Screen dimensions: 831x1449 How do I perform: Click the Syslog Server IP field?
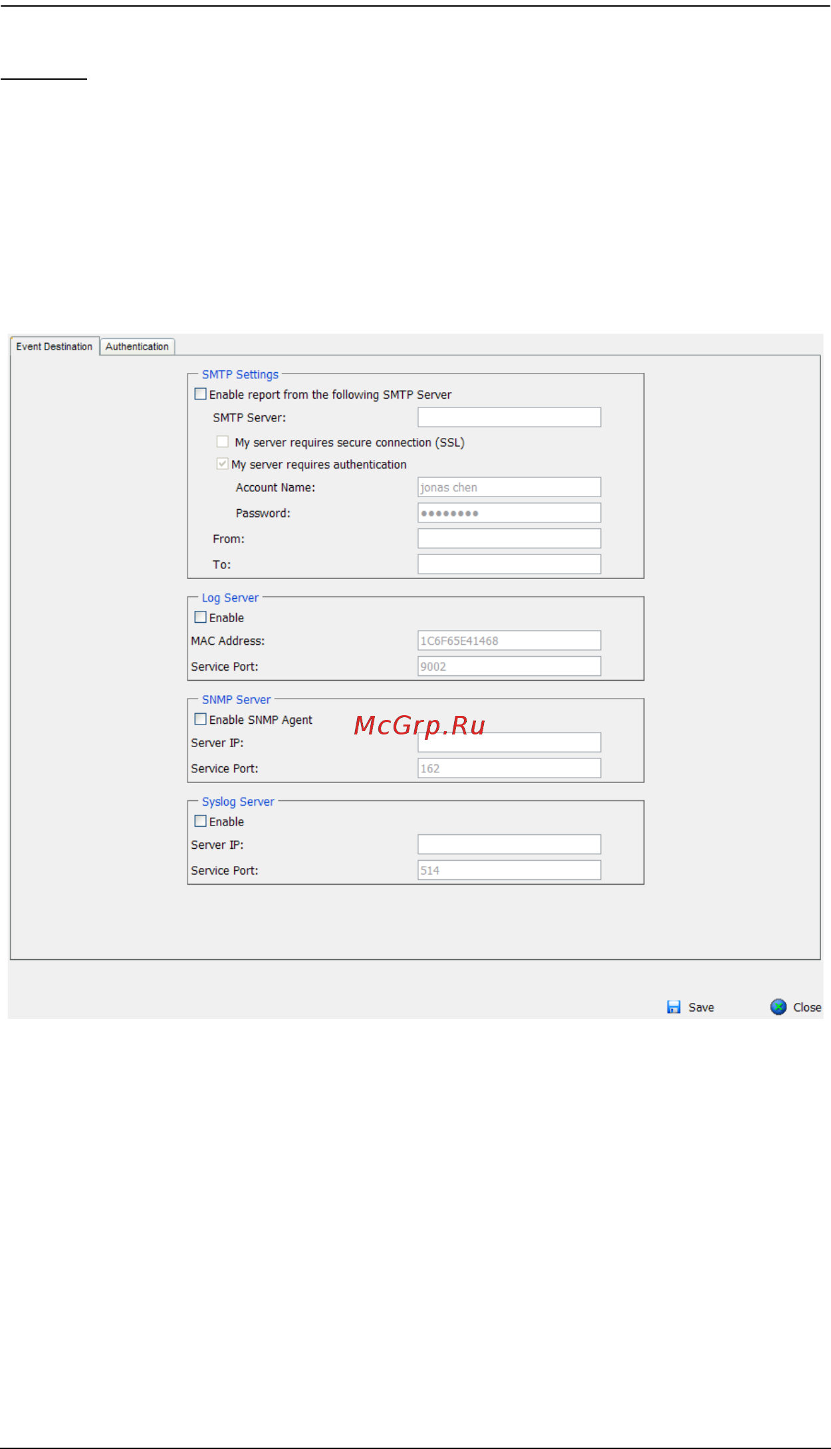pyautogui.click(x=509, y=845)
